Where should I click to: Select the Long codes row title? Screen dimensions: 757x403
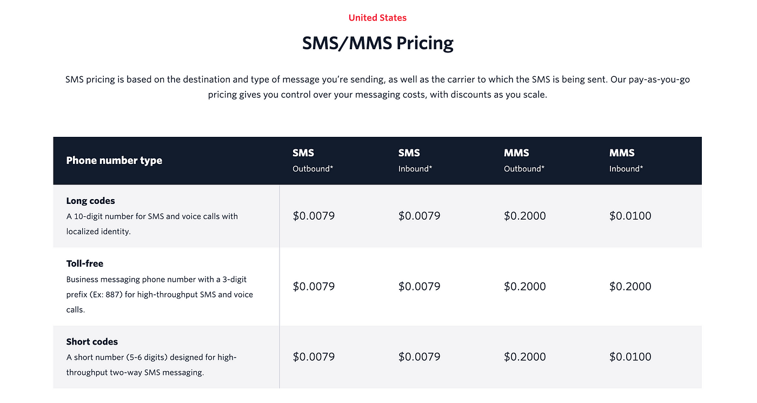click(91, 201)
